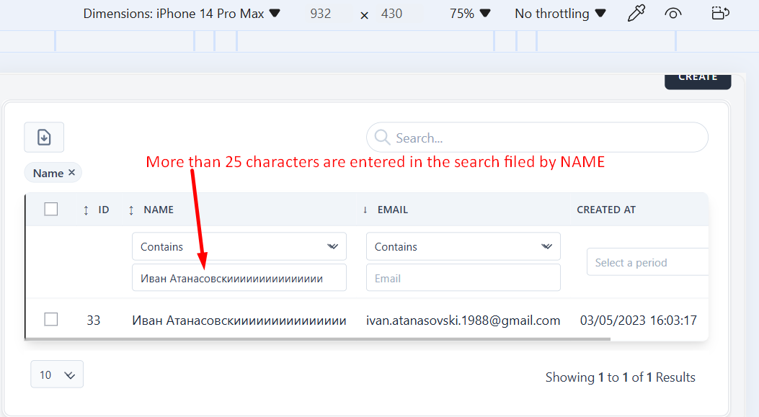759x417 pixels.
Task: Open the Name filter Contains dropdown
Action: coord(239,246)
